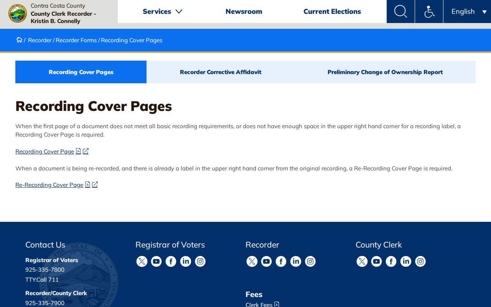This screenshot has width=491, height=307.
Task: Click the Recording Cover Pages breadcrumb link
Action: (132, 40)
